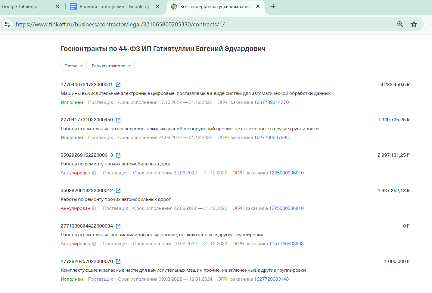Click Срок исполнения 09.03.2022 — 19.01.2024
The image size is (432, 293).
click(x=165, y=279)
